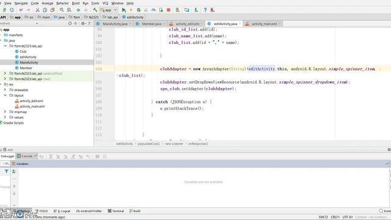Open the Navigate menu
Image resolution: width=391 pixels, height=220 pixels.
21,3
